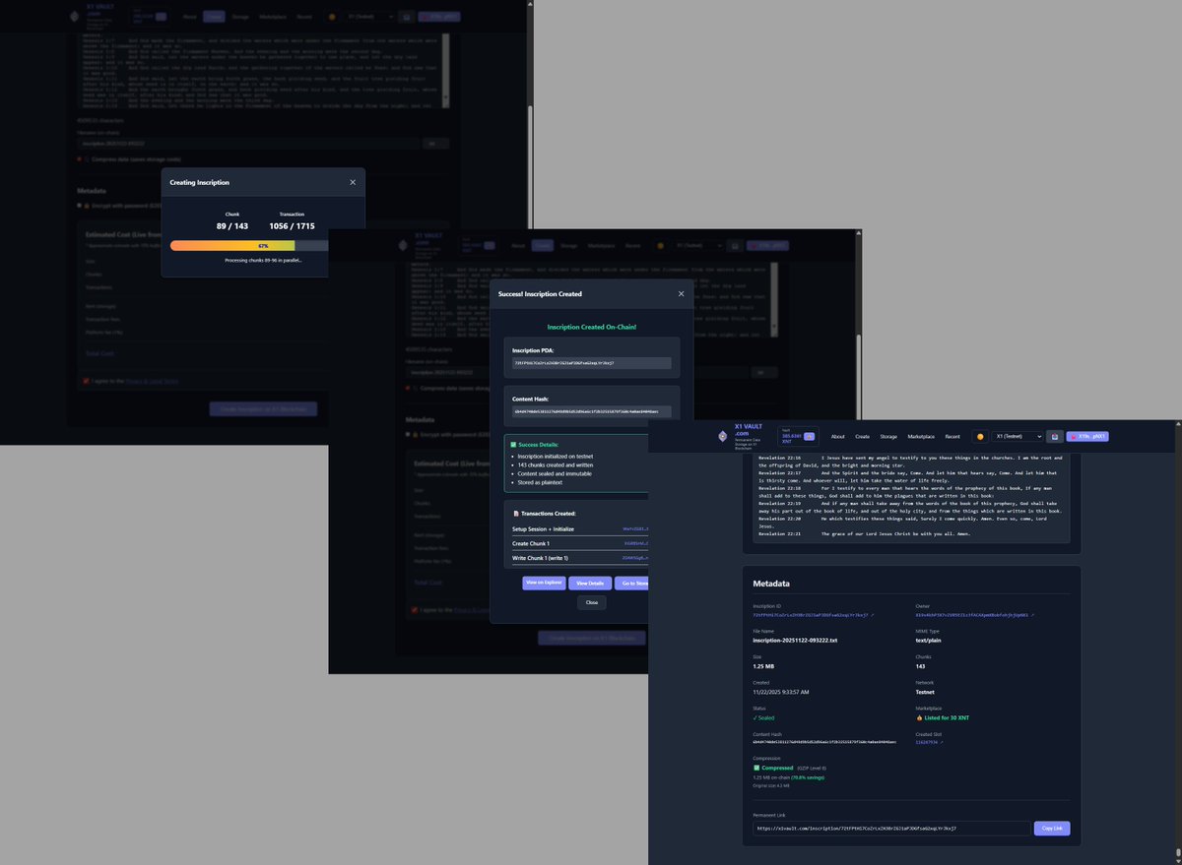Open the network dropdown in the back window navbar
This screenshot has width=1182, height=865.
point(369,17)
